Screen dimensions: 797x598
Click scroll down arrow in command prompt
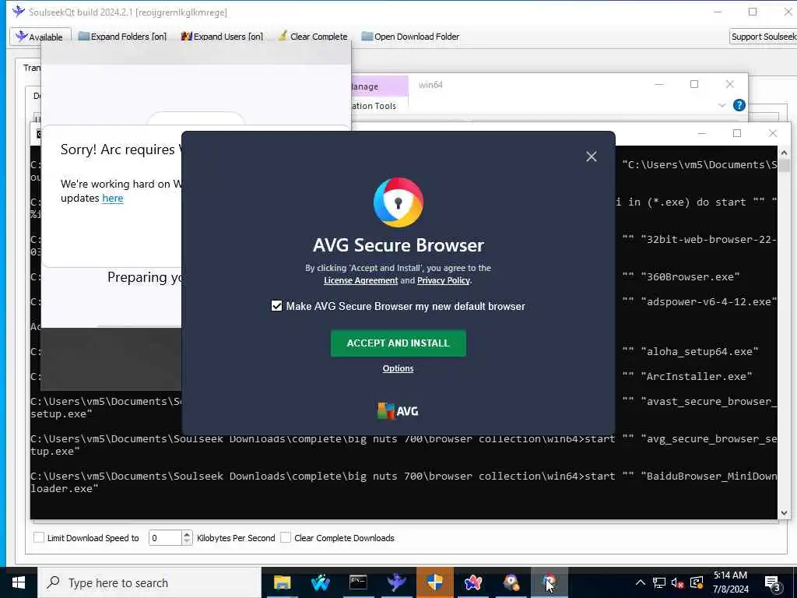(x=784, y=512)
